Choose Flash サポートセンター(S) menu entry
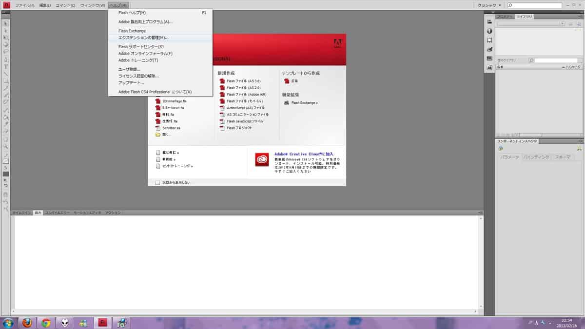This screenshot has width=585, height=329. (x=160, y=47)
